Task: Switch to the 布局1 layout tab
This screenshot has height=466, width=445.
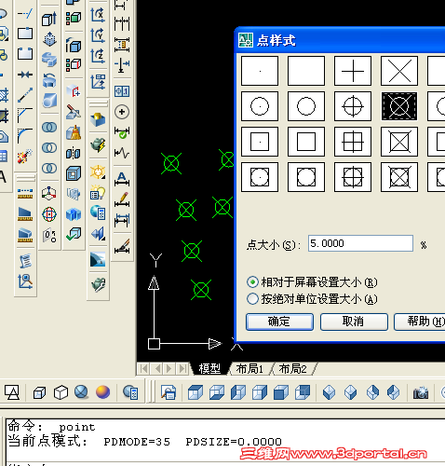Action: (249, 369)
